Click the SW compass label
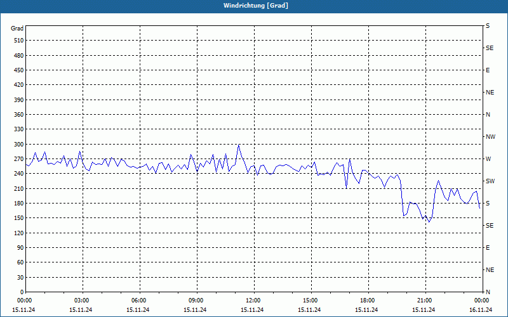 [x=490, y=181]
